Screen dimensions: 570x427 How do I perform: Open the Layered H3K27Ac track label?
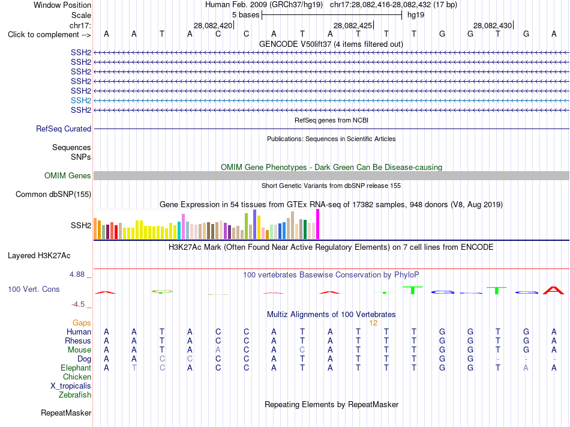point(39,256)
